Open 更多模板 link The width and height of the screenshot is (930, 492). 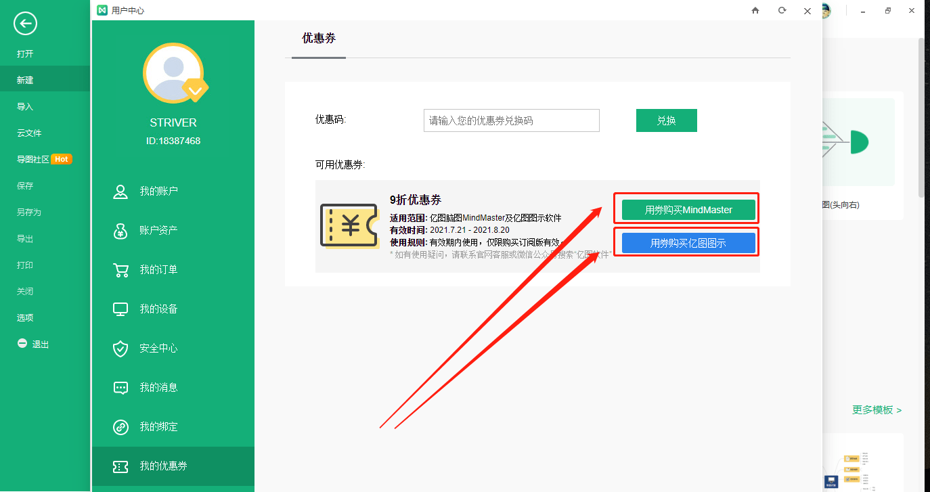(877, 409)
